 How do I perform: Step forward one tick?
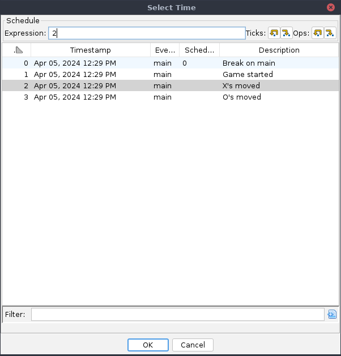click(x=286, y=33)
